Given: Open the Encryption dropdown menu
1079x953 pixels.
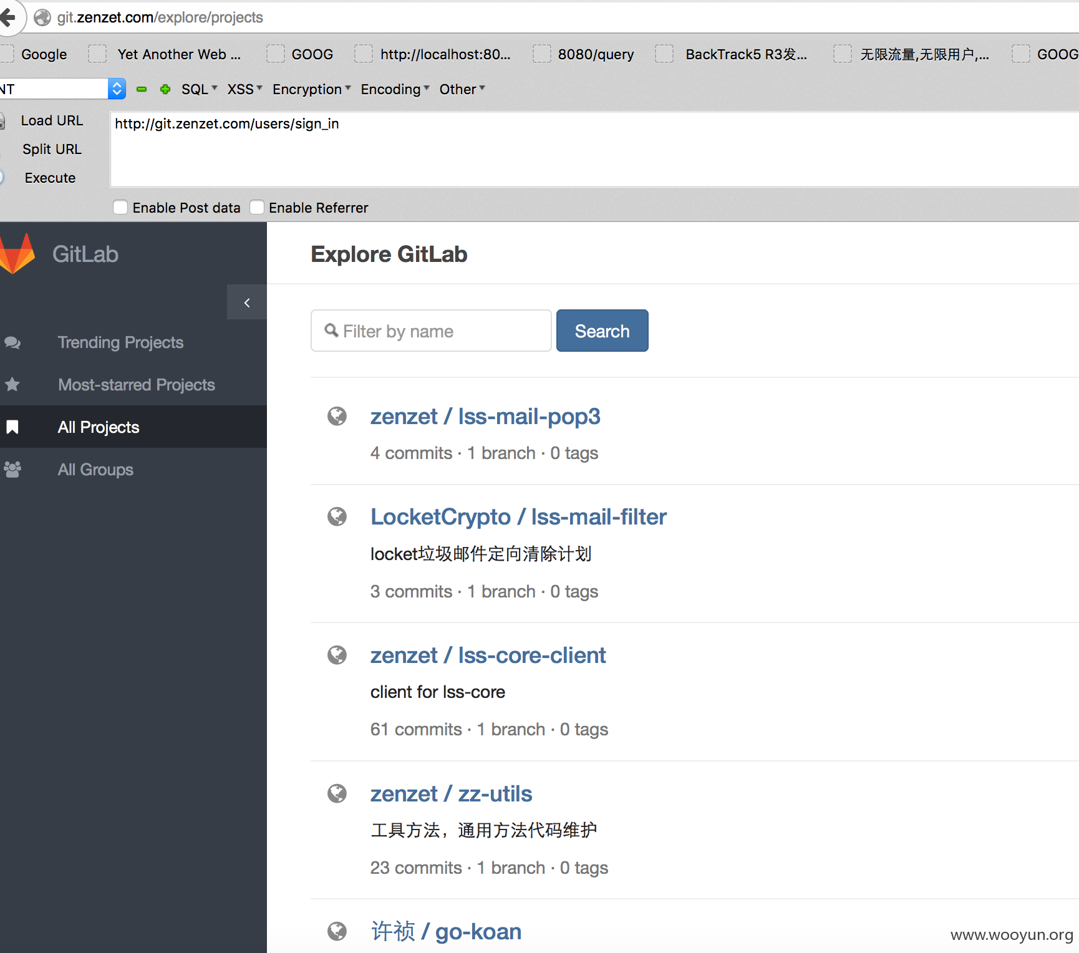Looking at the screenshot, I should [311, 89].
